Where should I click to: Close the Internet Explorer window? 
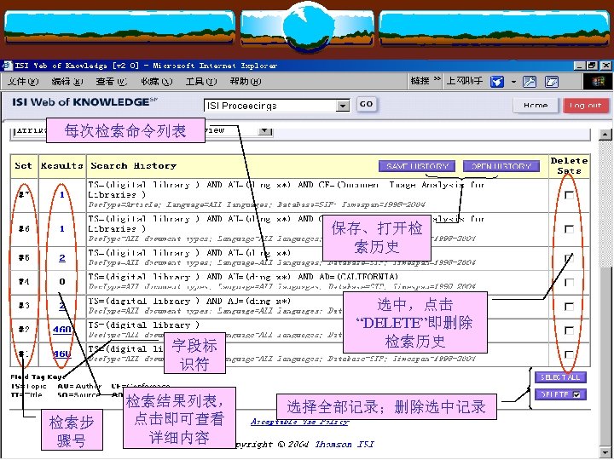click(x=605, y=66)
